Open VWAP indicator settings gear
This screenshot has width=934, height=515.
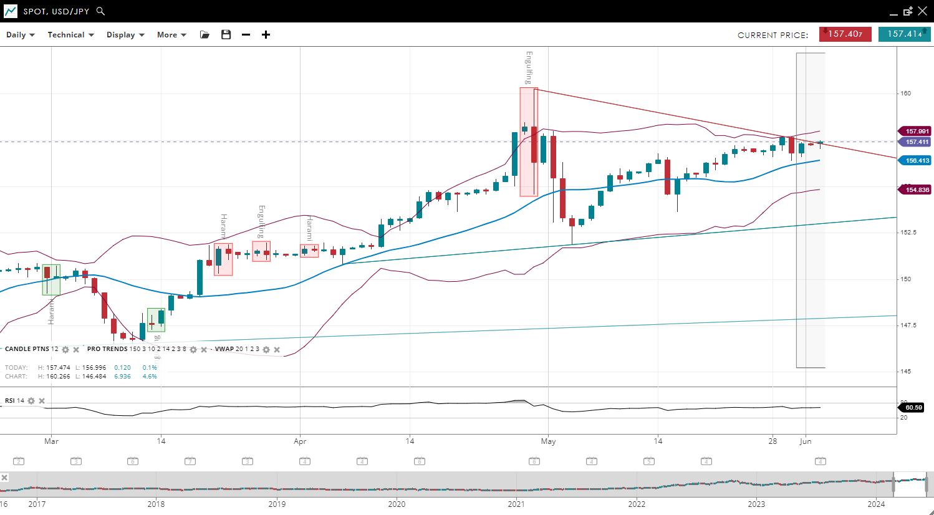(266, 350)
